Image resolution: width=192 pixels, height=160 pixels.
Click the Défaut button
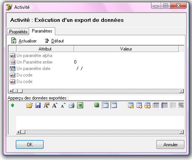[54, 41]
